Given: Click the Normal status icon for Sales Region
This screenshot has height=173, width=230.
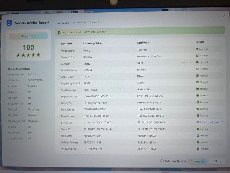Looking at the screenshot, I should click(197, 76).
